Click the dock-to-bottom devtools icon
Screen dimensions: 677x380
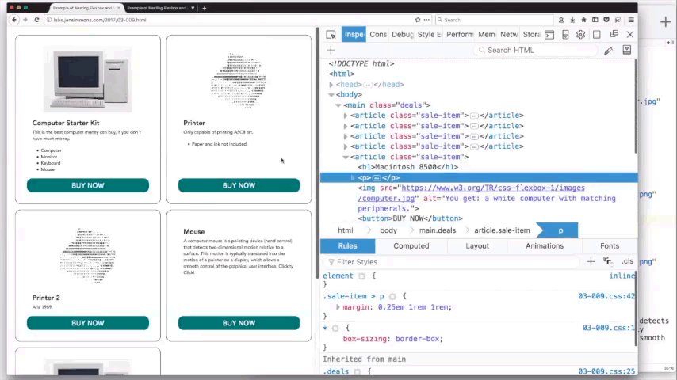click(x=597, y=35)
